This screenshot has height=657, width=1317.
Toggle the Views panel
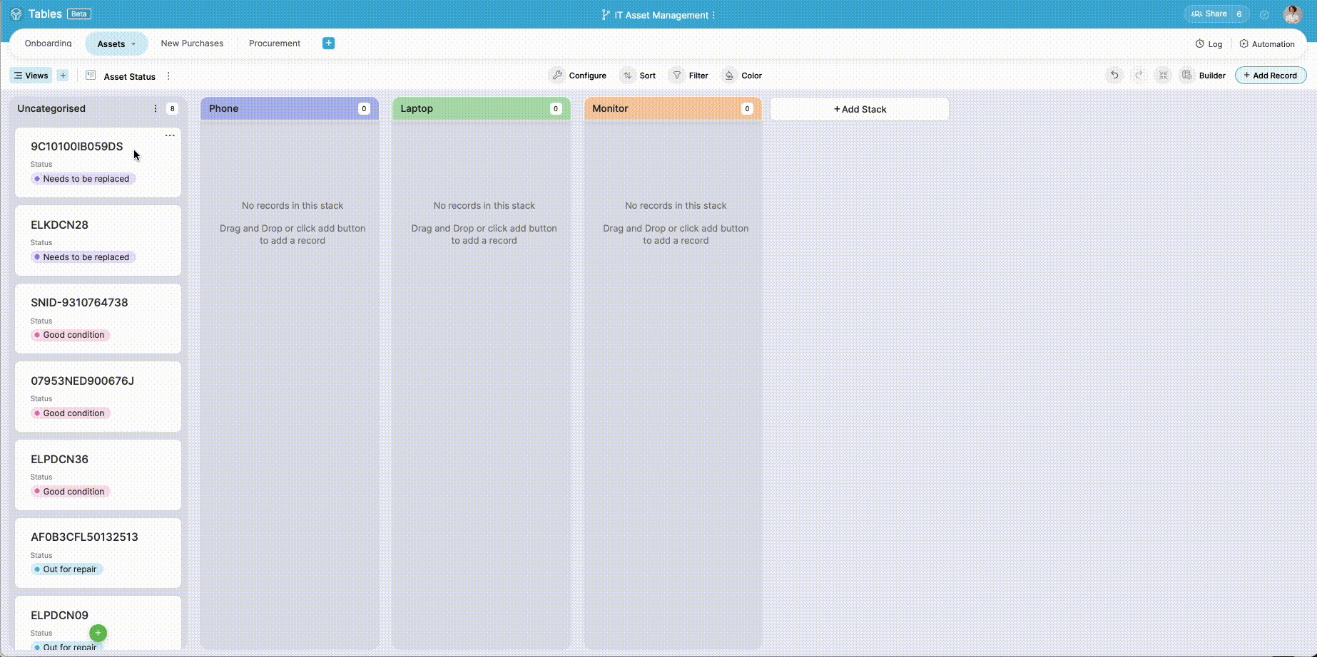31,76
